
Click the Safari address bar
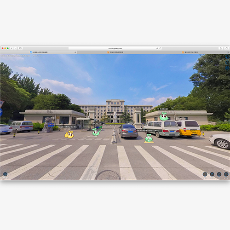click(115, 48)
